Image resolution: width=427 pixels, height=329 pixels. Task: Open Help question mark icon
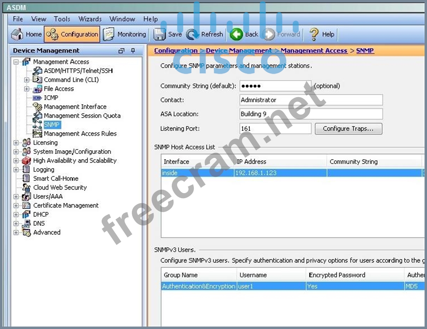click(314, 34)
